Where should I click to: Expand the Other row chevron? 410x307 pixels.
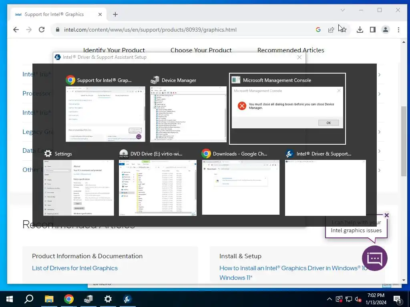click(x=379, y=170)
